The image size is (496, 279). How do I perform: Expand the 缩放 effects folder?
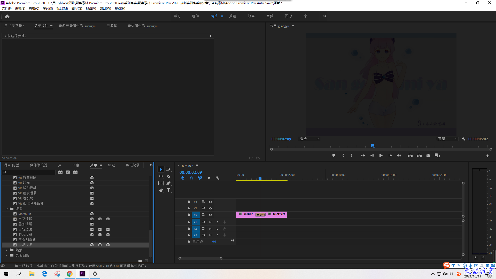pos(6,250)
